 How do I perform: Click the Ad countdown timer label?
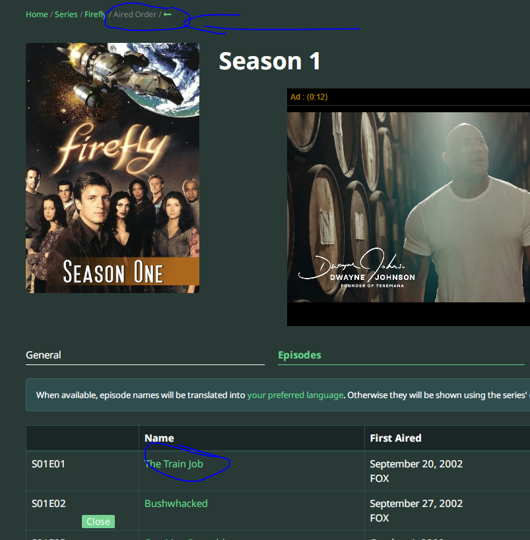coord(309,97)
